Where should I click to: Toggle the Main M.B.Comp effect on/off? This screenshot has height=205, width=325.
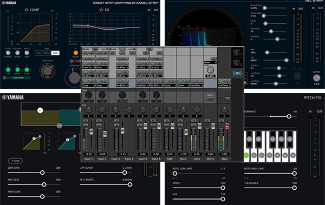(221, 81)
